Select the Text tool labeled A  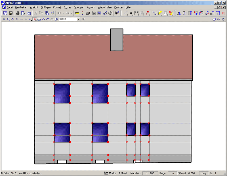click(x=131, y=13)
